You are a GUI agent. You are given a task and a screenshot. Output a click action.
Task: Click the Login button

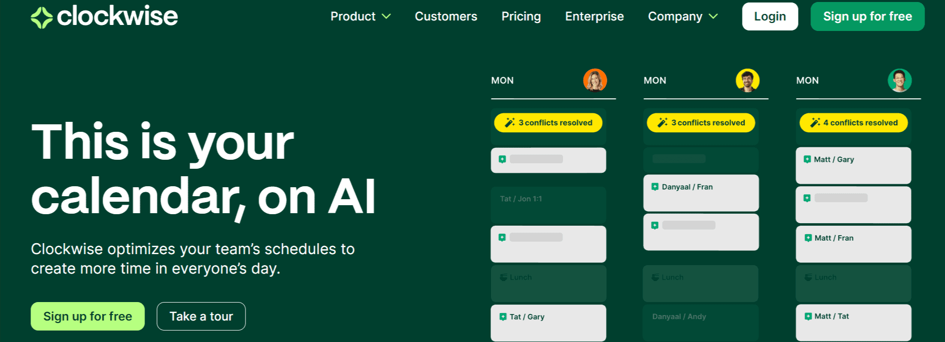[x=770, y=16]
